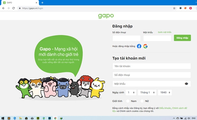Screen dimensions: 197x120
Task: Click the 'Tạo tài khoản mới' heading
Action: click(x=129, y=58)
